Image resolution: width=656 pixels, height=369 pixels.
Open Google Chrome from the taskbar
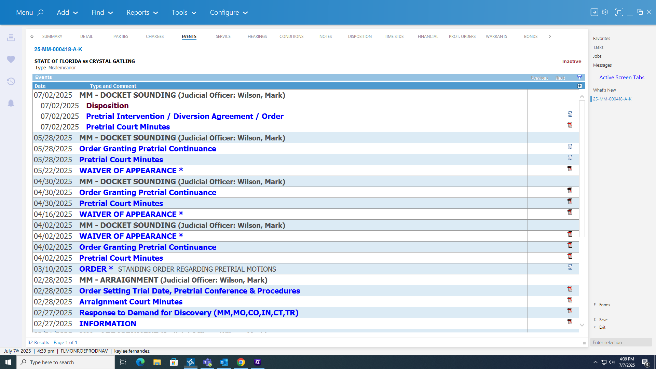(x=241, y=362)
